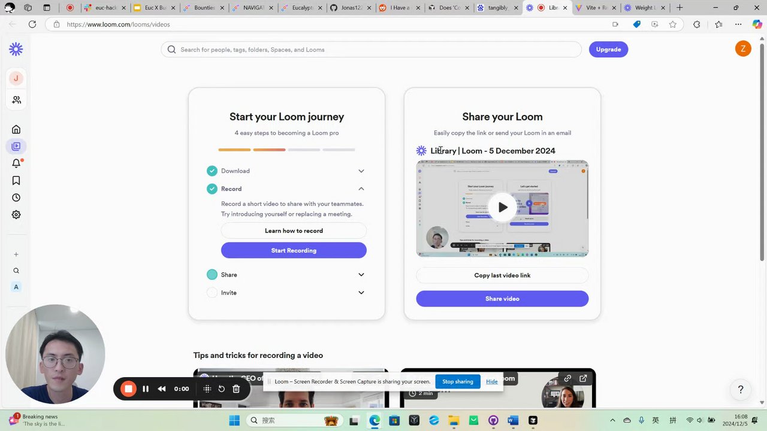Image resolution: width=767 pixels, height=431 pixels.
Task: Click the Share video button
Action: (502, 299)
